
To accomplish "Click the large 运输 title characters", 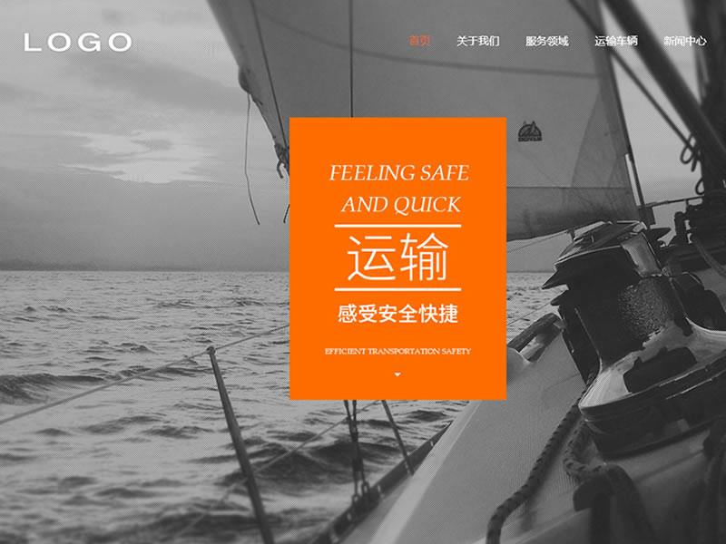I will tap(397, 257).
